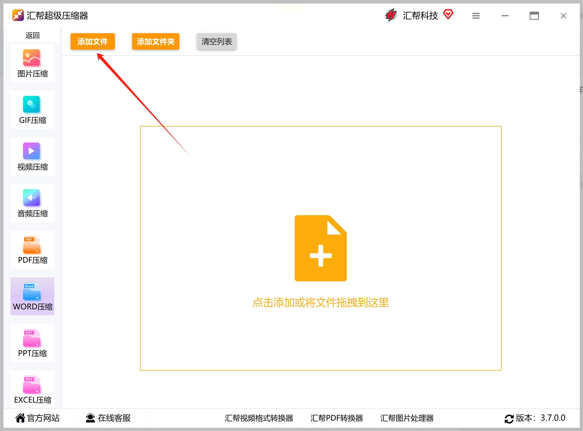Clear the list with 清空列表
The height and width of the screenshot is (431, 583).
pyautogui.click(x=216, y=42)
